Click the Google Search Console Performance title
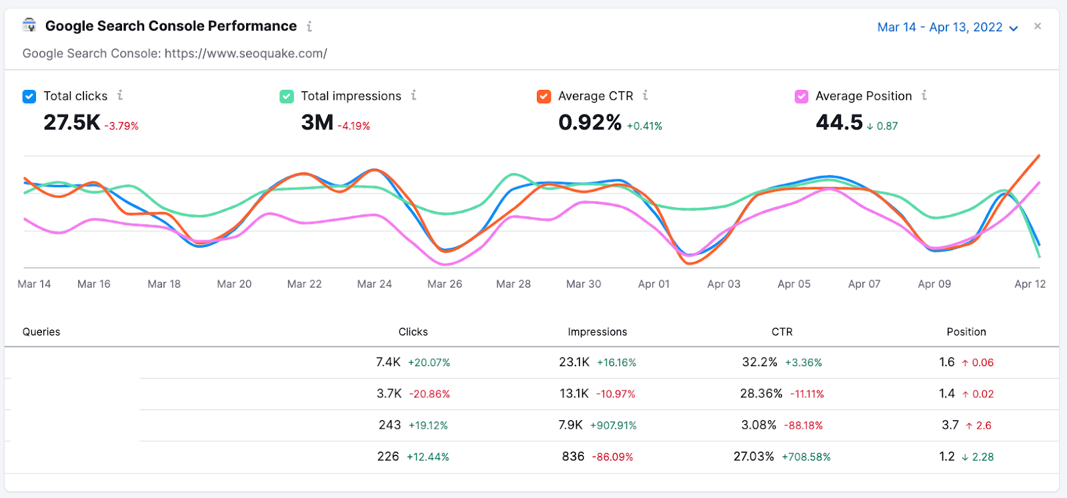1067x498 pixels. click(x=171, y=26)
